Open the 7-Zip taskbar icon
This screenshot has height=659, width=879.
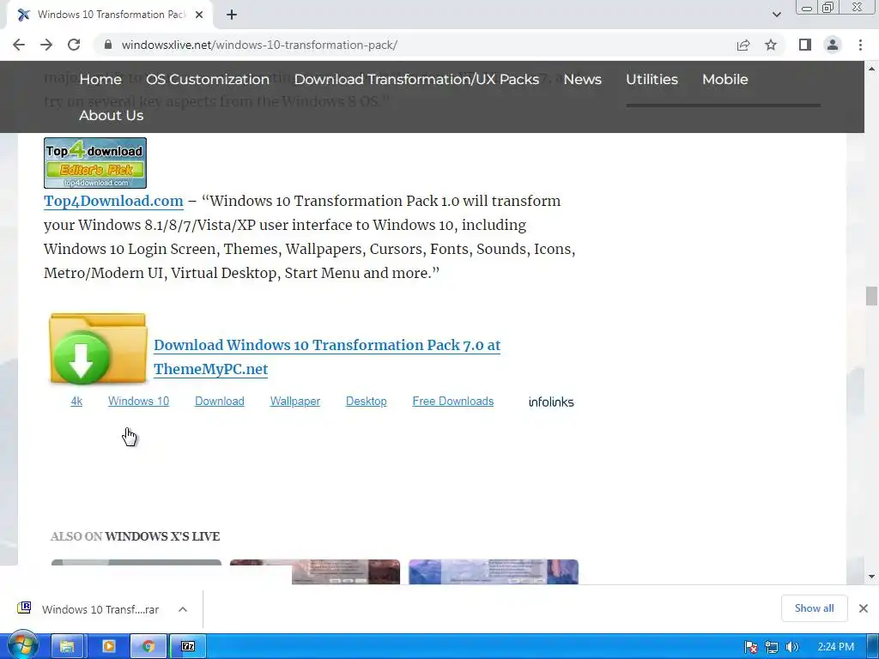[188, 646]
